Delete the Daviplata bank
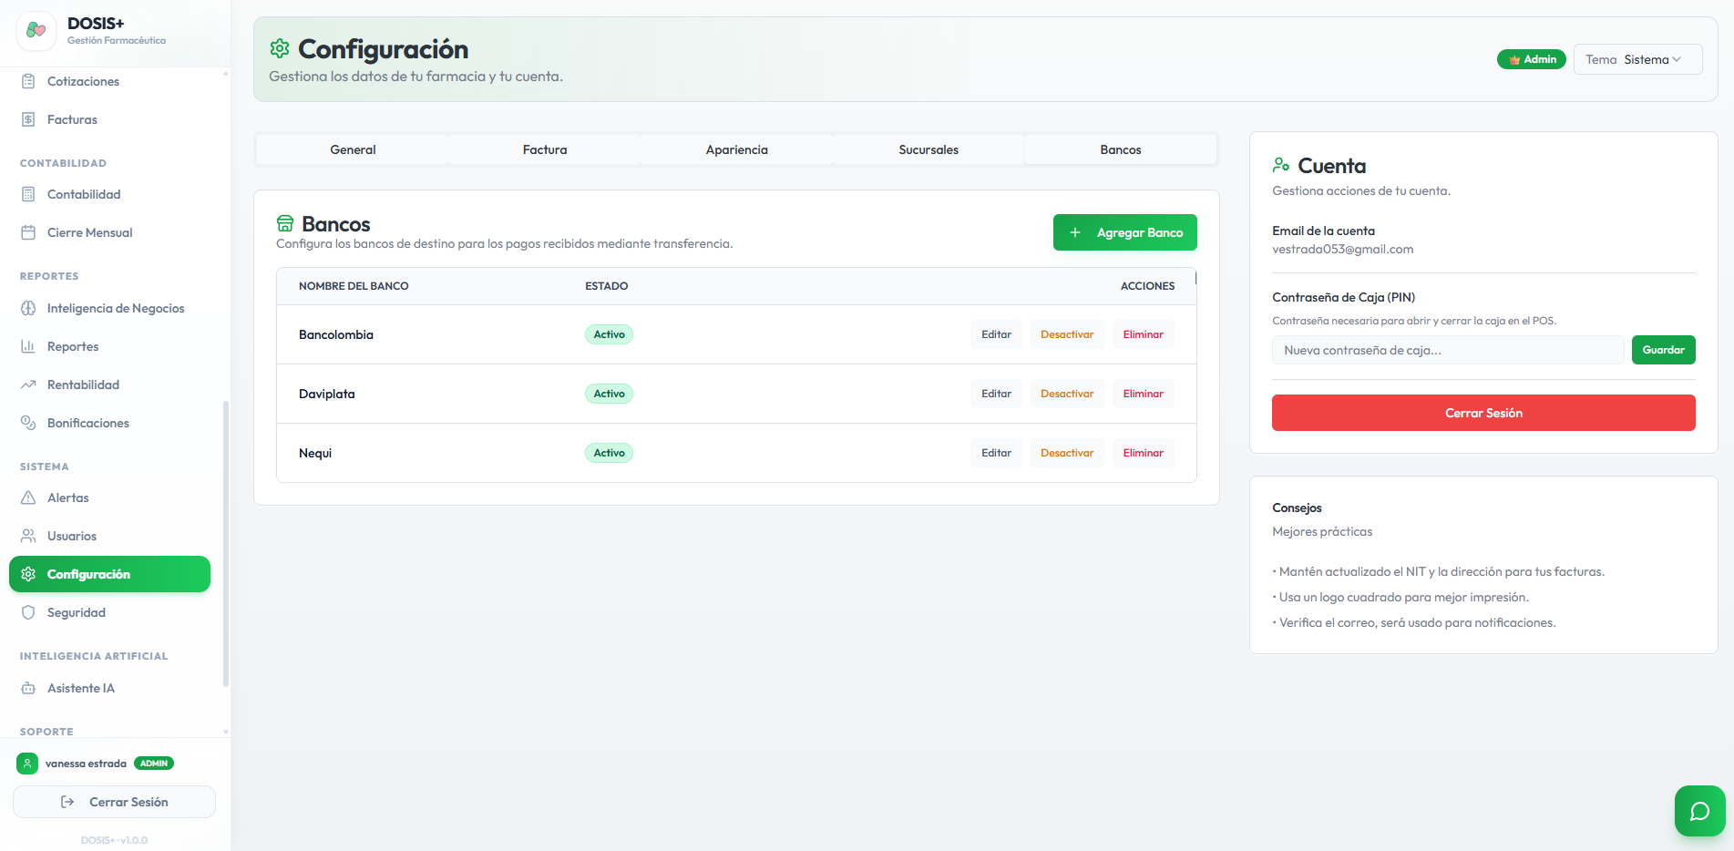1734x851 pixels. [1144, 394]
